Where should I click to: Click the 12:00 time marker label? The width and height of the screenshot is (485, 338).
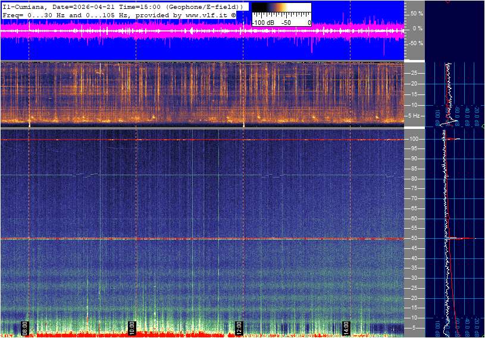239,328
